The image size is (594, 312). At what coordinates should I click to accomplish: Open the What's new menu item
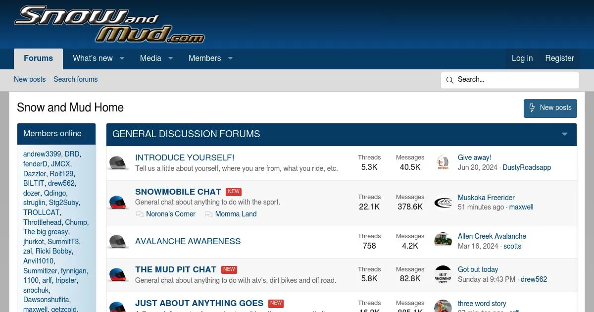(x=93, y=58)
